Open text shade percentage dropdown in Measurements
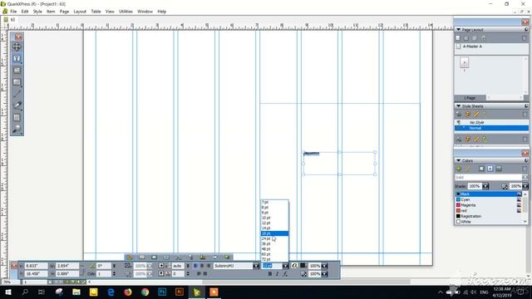Screen dimensions: 532x299 (325, 266)
